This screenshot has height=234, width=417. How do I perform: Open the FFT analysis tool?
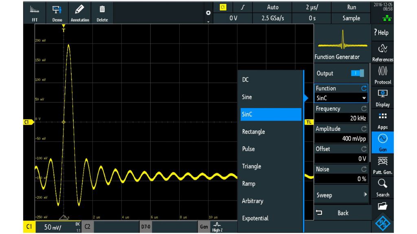pyautogui.click(x=34, y=12)
